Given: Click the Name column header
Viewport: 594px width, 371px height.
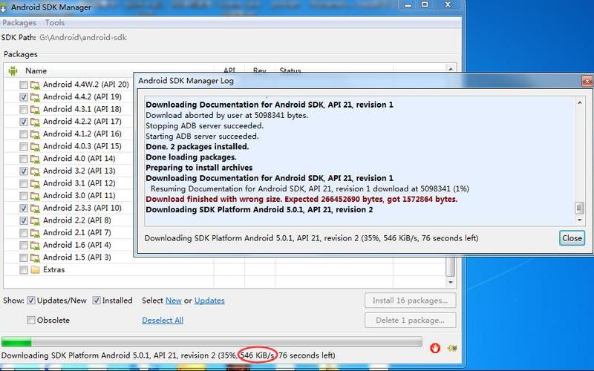Looking at the screenshot, I should pyautogui.click(x=36, y=70).
